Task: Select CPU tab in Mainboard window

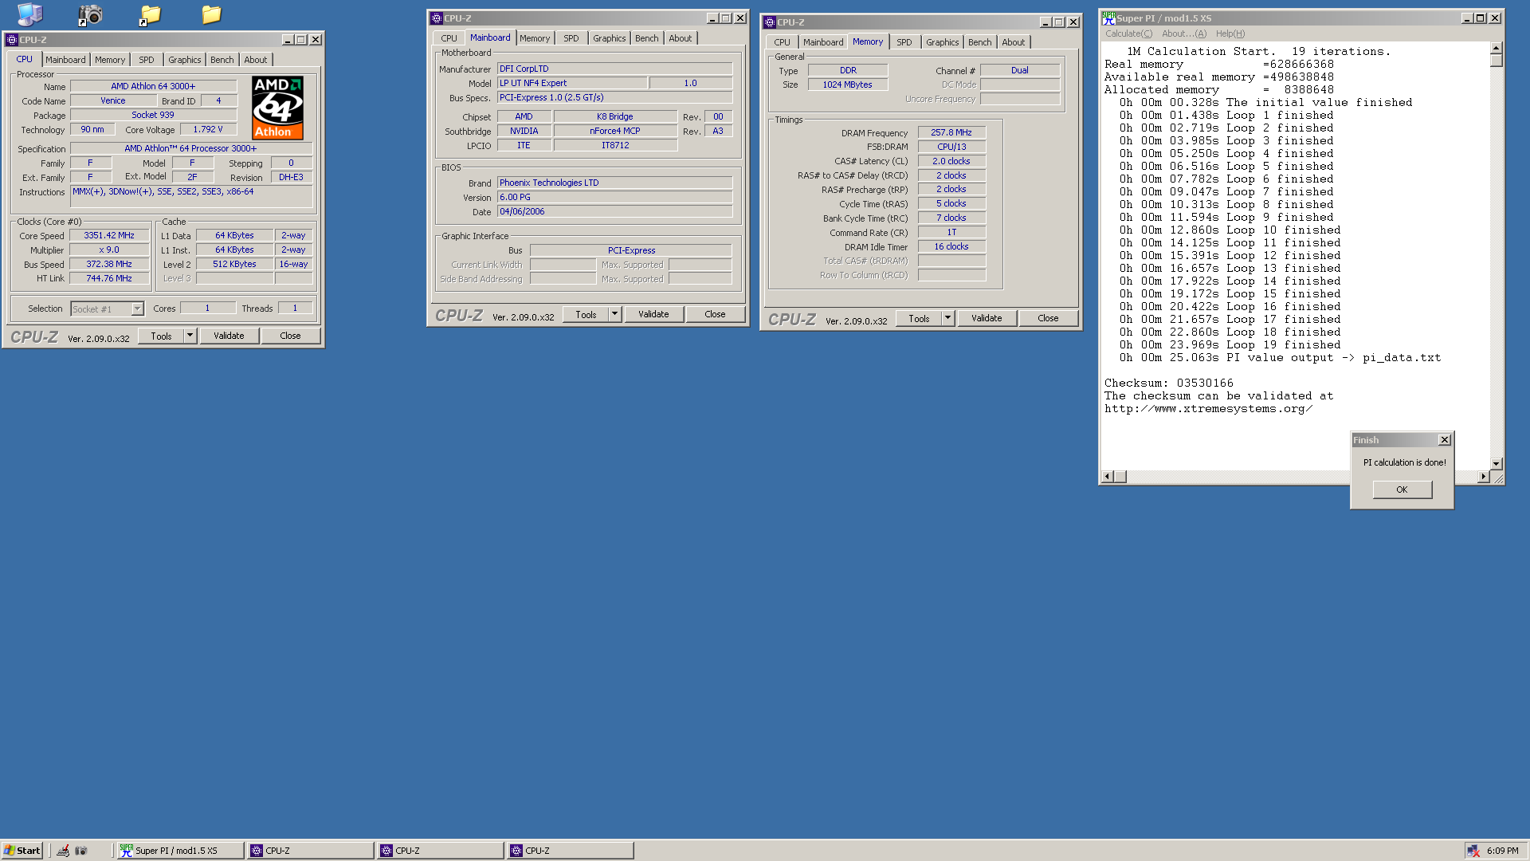Action: coord(449,38)
